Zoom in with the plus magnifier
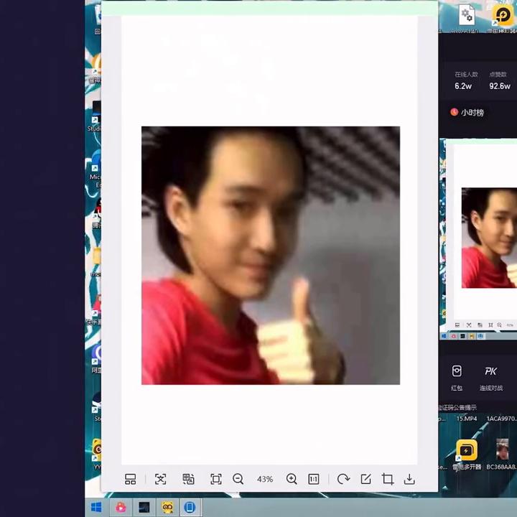This screenshot has width=517, height=517. 292,479
